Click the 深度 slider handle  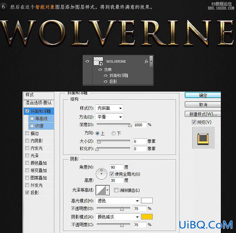(x=130, y=125)
